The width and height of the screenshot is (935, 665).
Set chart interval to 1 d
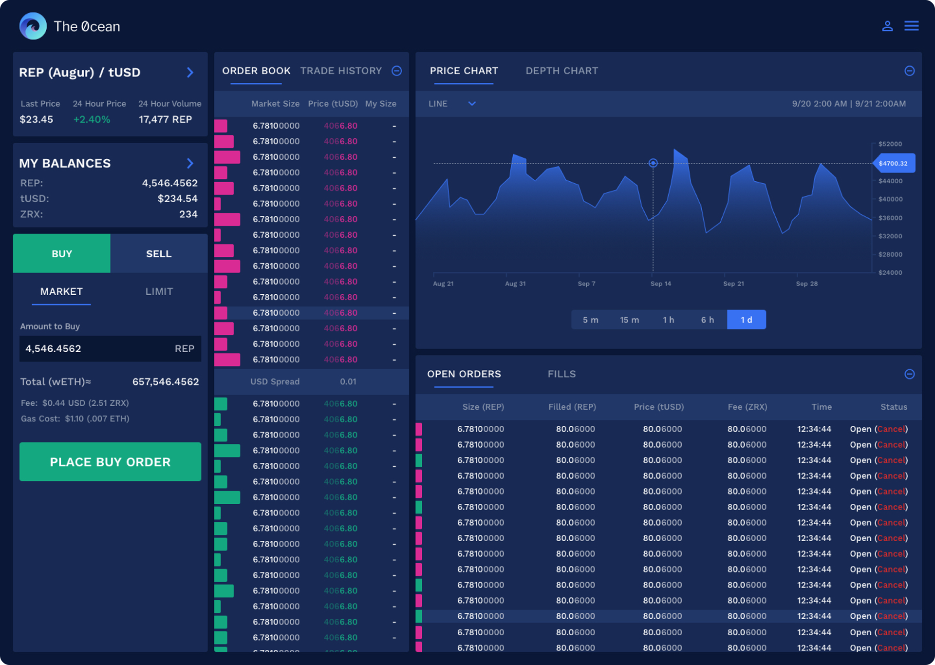point(747,320)
